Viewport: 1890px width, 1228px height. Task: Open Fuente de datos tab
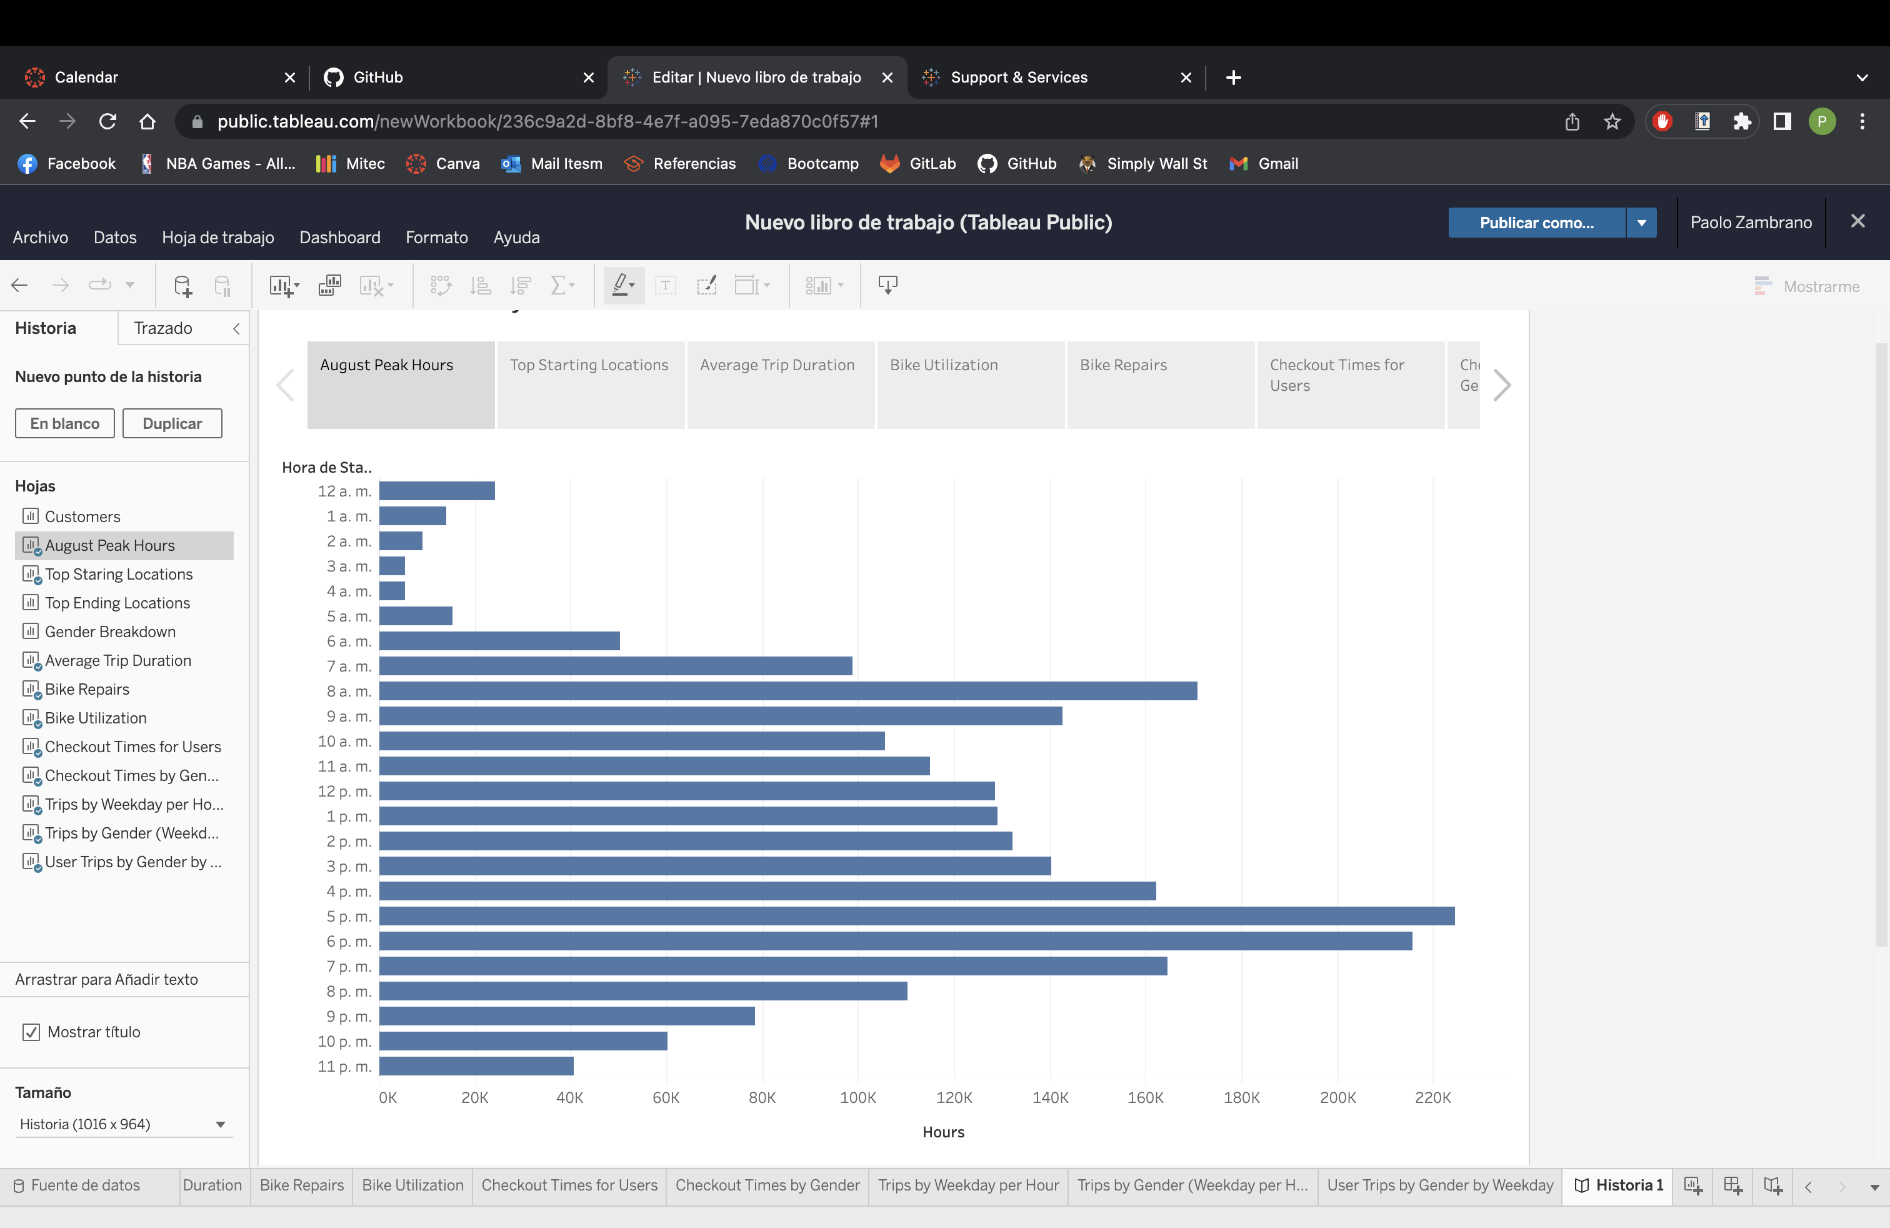(x=78, y=1185)
